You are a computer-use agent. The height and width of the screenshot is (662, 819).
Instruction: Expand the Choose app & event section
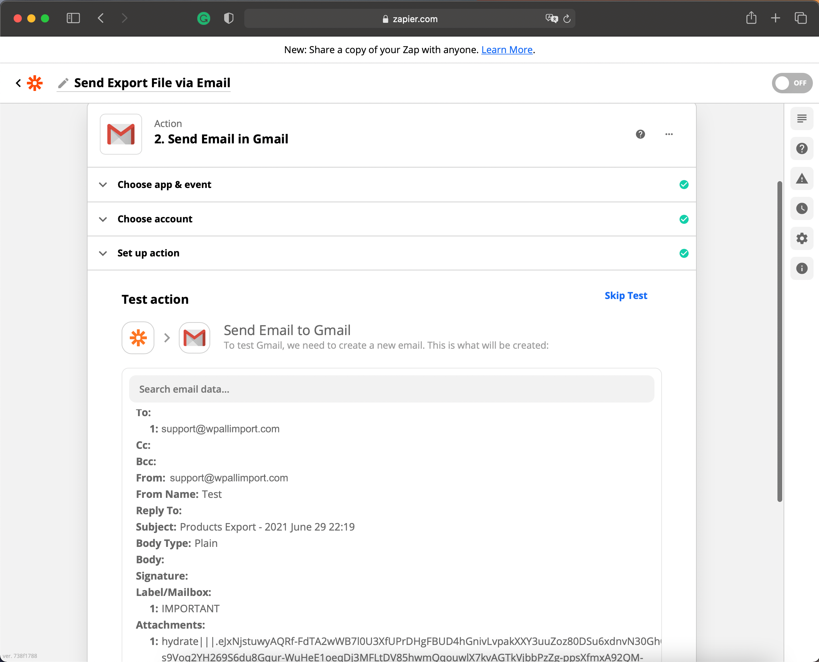tap(164, 185)
